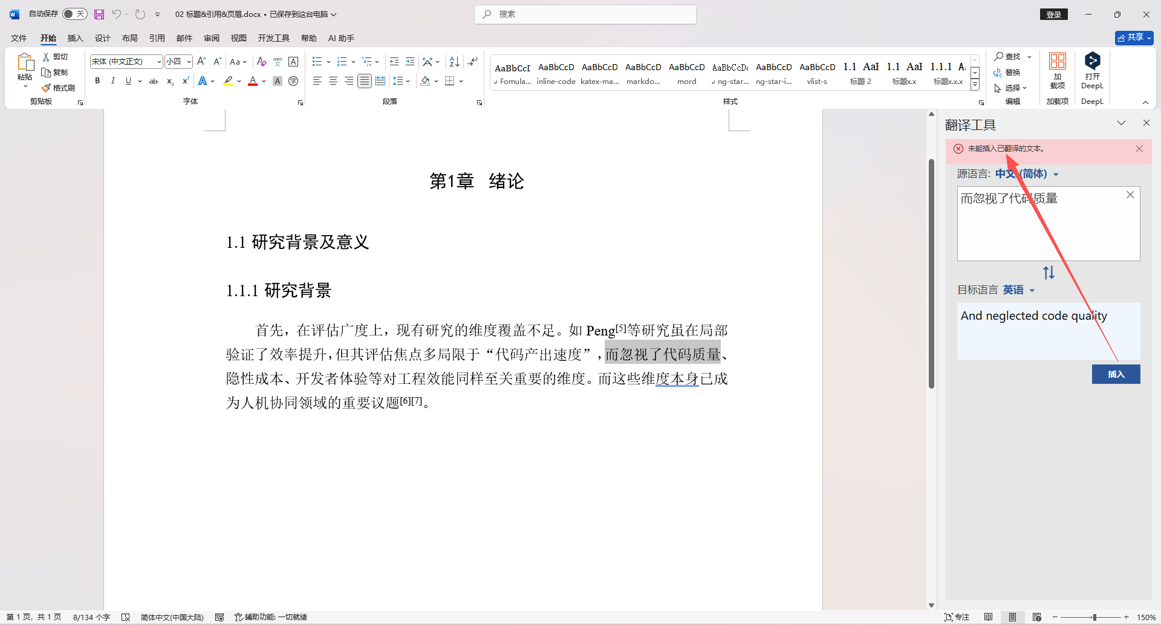The width and height of the screenshot is (1161, 625).
Task: Click decrease indent icon
Action: [x=394, y=61]
